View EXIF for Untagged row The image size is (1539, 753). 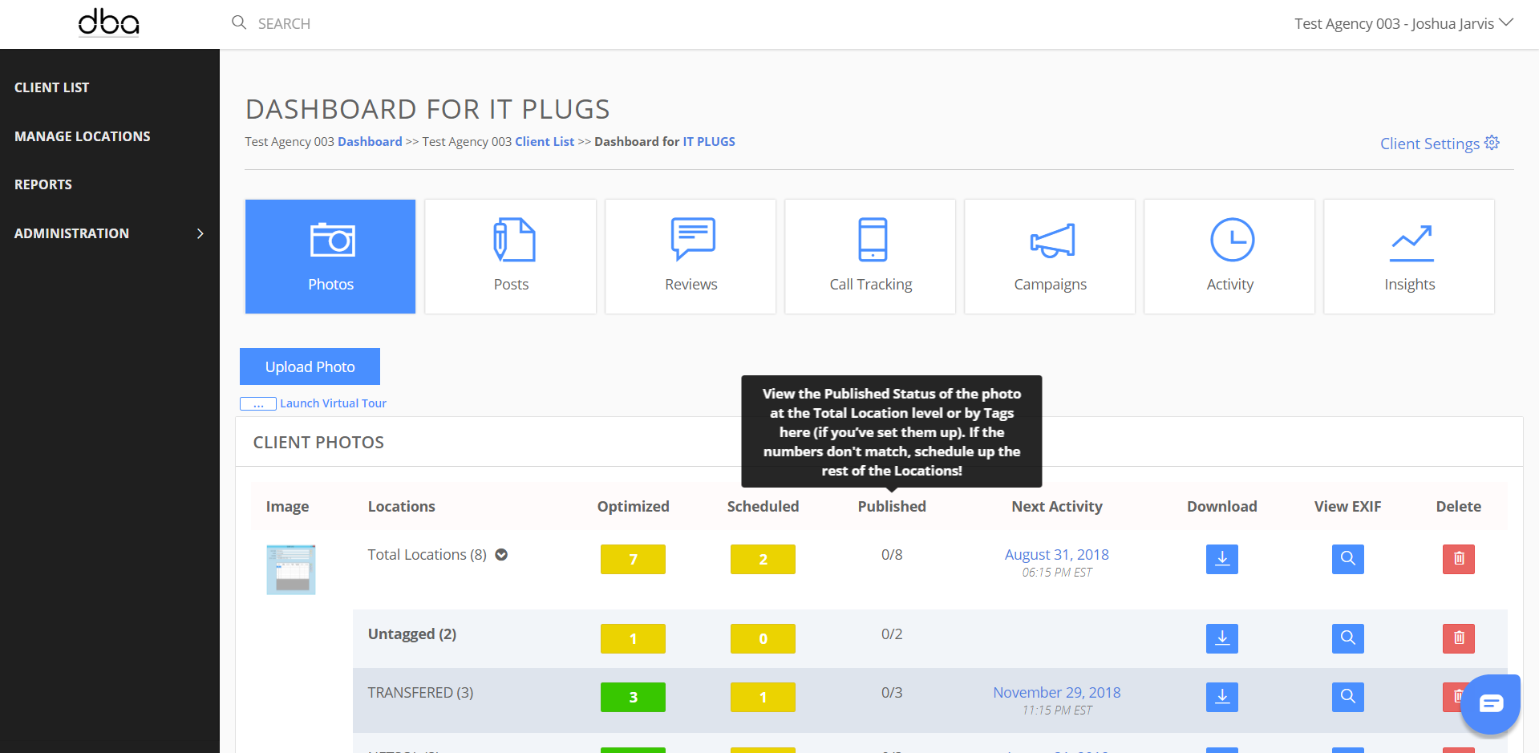click(x=1347, y=638)
